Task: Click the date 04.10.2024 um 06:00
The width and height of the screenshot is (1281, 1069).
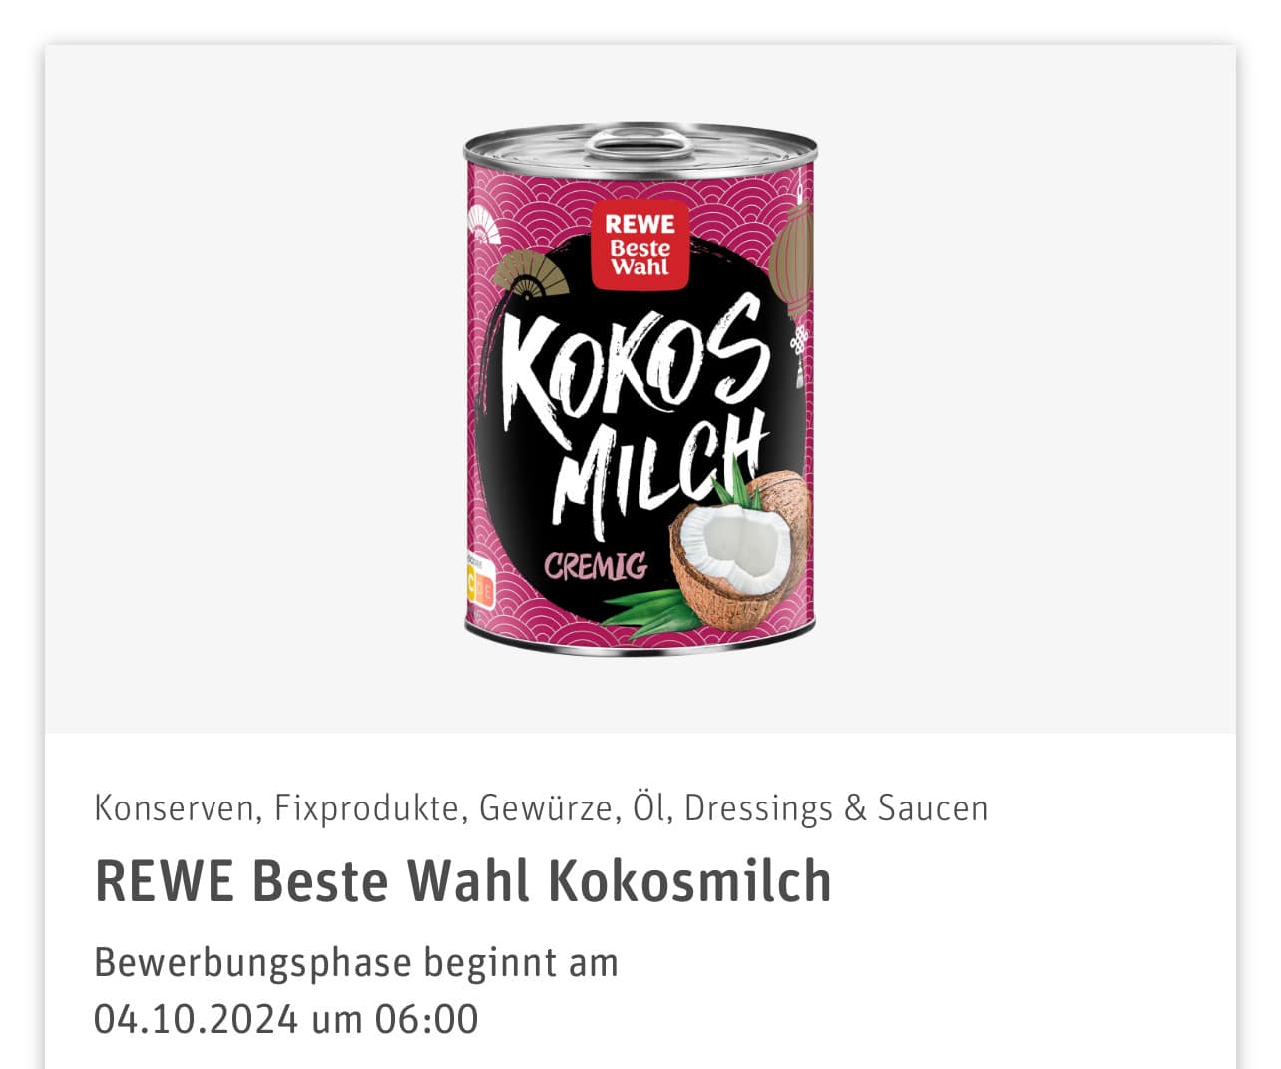Action: click(286, 1019)
